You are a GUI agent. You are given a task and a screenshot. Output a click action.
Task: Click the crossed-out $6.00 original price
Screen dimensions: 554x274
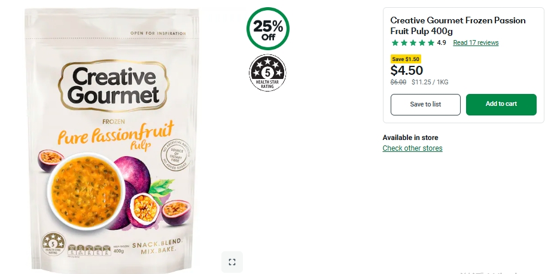(398, 83)
